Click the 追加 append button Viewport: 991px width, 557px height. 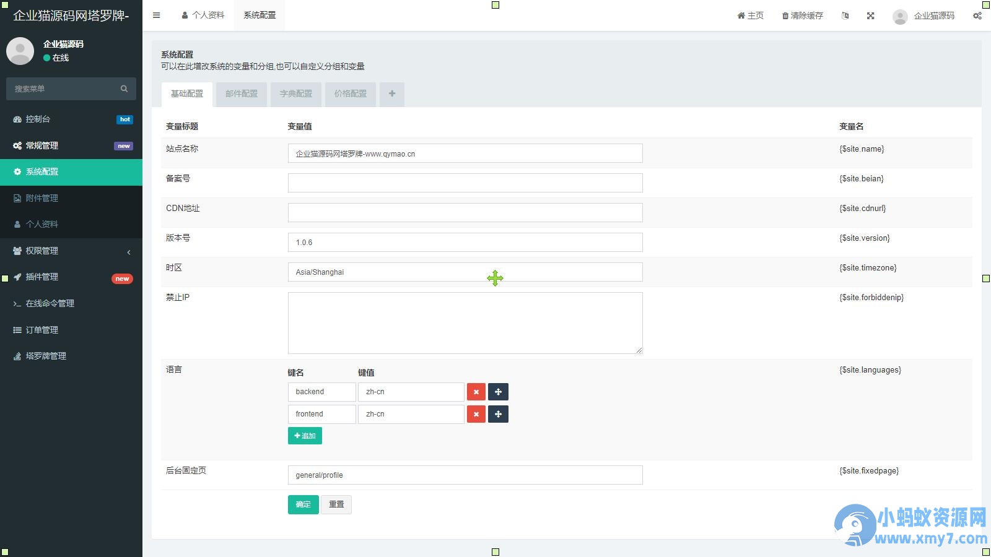tap(305, 436)
